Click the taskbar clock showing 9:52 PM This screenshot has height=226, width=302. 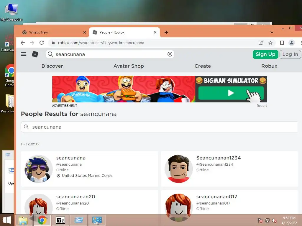(289, 220)
